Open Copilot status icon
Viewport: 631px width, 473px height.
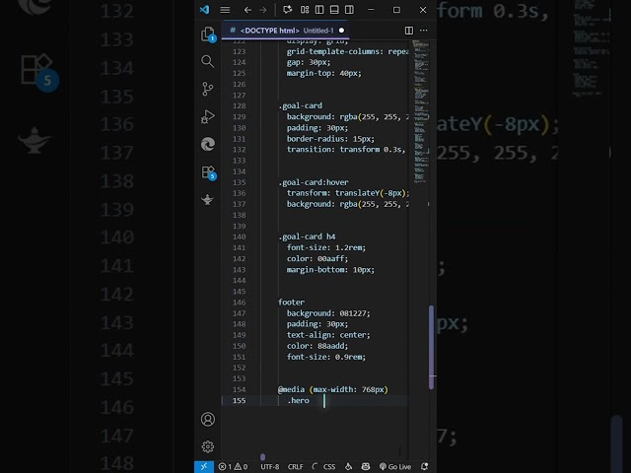366,466
